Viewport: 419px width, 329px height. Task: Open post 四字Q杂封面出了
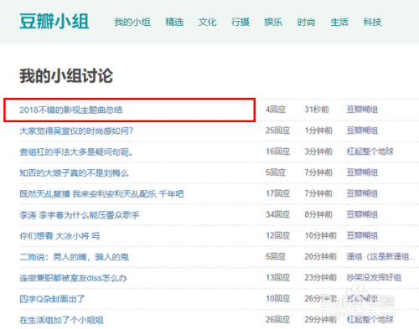click(x=52, y=299)
